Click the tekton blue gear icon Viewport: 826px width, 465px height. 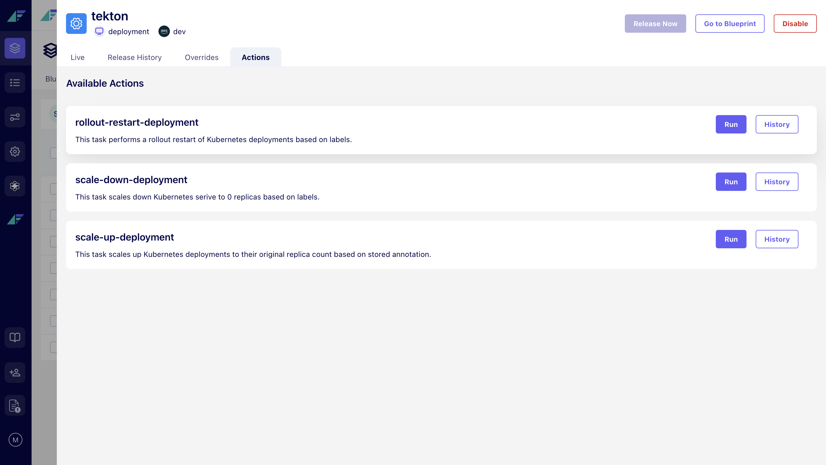pyautogui.click(x=76, y=24)
